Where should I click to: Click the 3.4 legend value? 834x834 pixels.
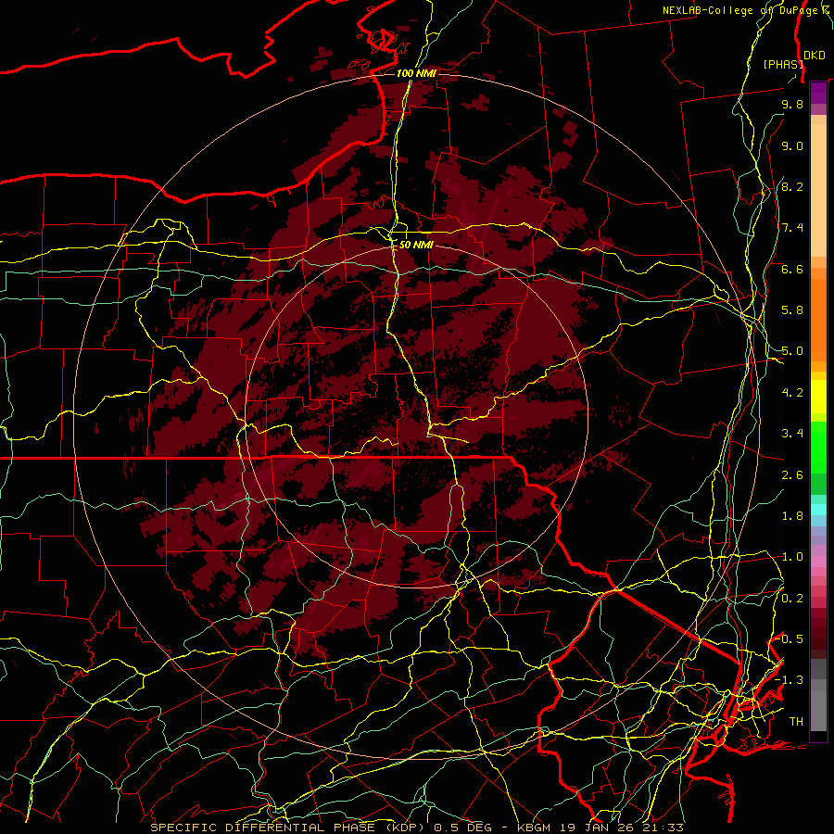792,434
